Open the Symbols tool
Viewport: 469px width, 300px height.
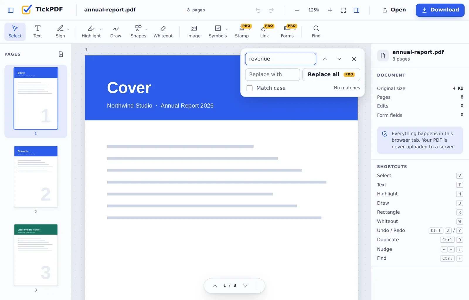pyautogui.click(x=218, y=32)
